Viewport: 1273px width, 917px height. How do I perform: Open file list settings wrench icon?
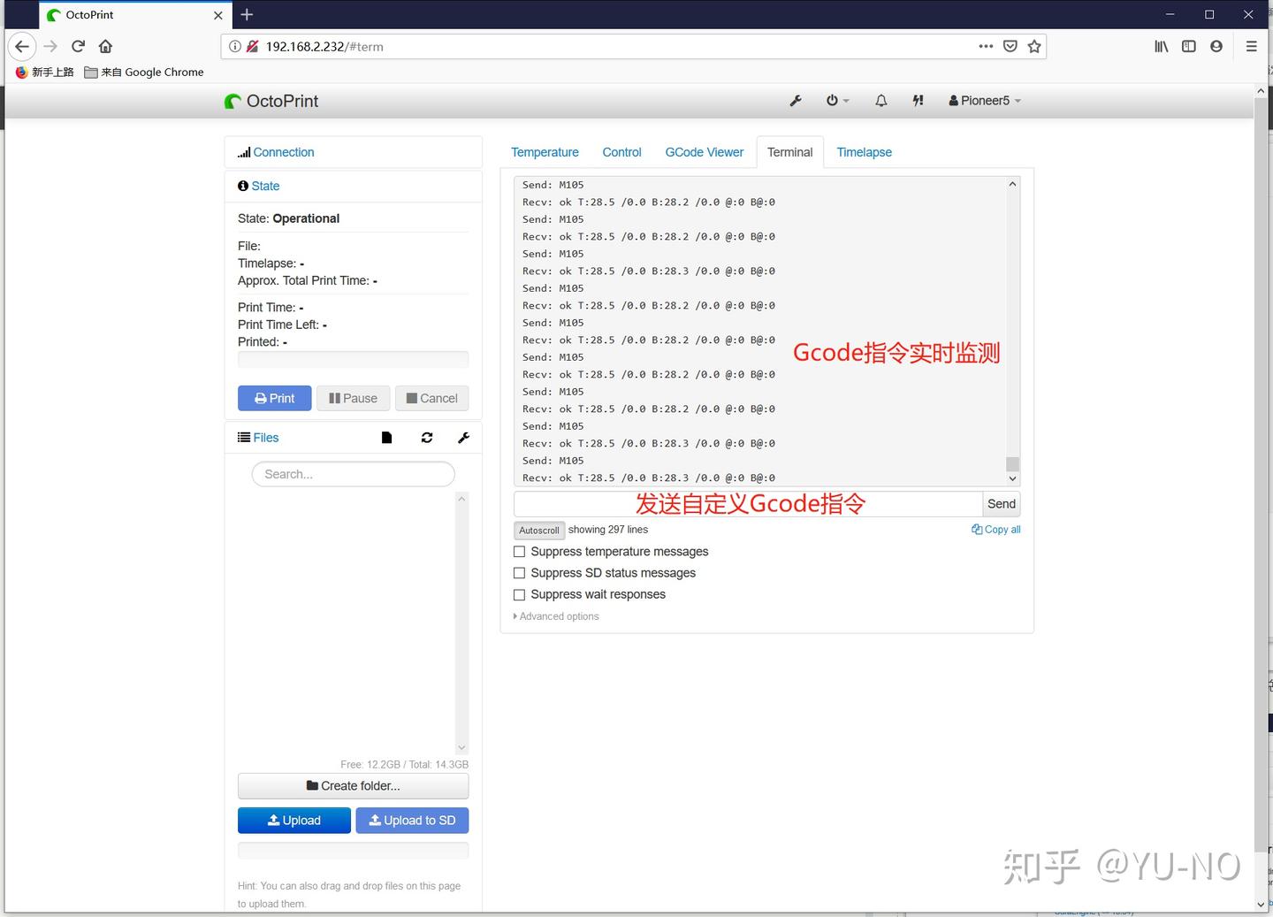463,437
